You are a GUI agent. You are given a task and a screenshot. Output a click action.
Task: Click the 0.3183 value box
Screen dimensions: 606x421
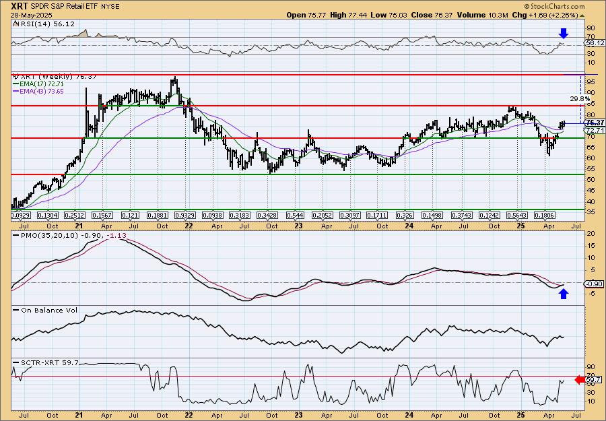[240, 215]
